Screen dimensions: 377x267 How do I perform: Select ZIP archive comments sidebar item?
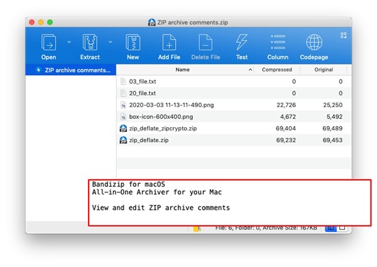[x=70, y=70]
